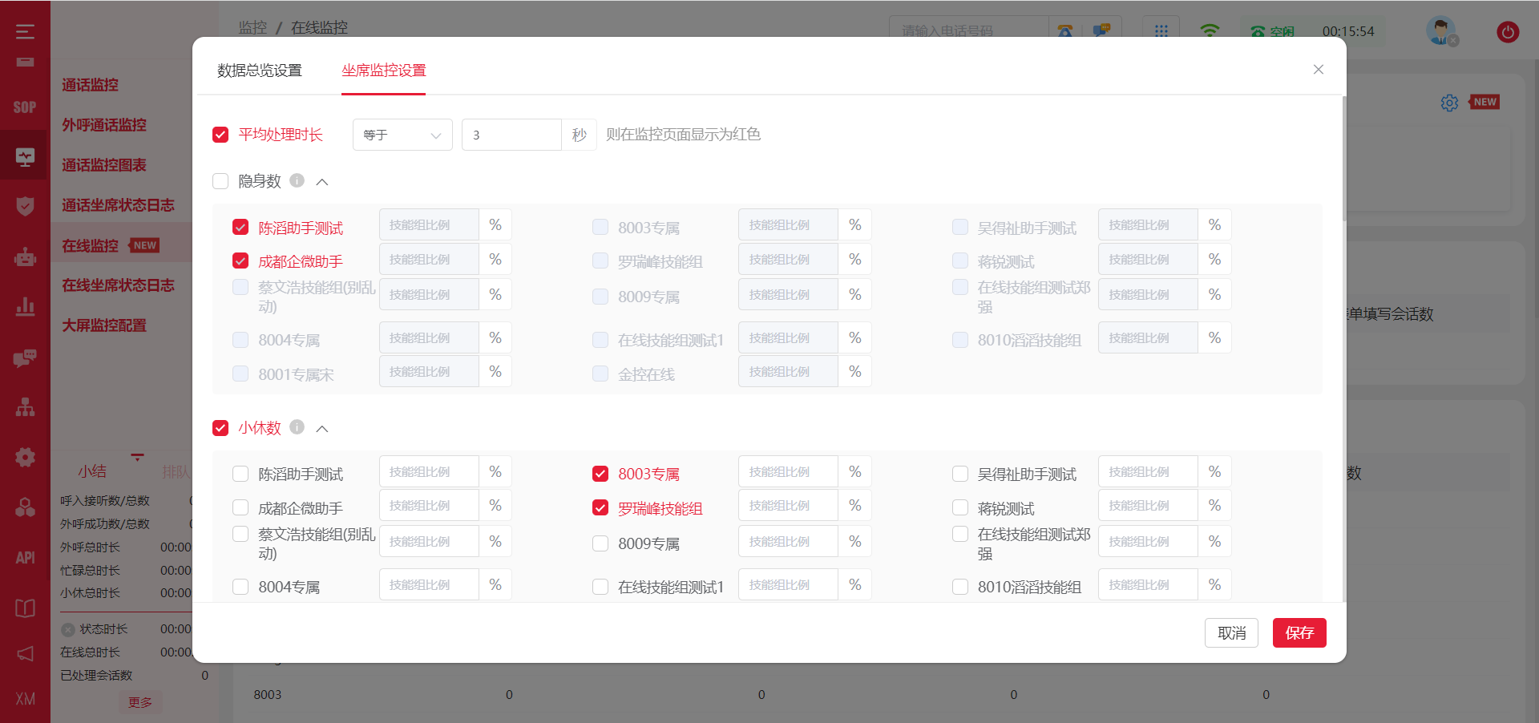This screenshot has width=1539, height=723.
Task: Click info icon next to 隐身数
Action: click(297, 180)
